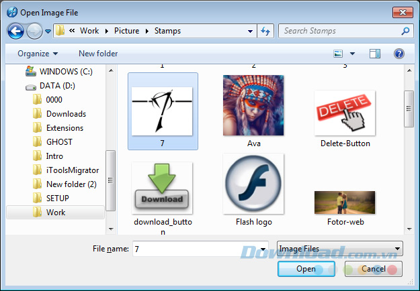Expand the arrow after Picture breadcrumb
Image resolution: width=420 pixels, height=291 pixels.
click(147, 31)
